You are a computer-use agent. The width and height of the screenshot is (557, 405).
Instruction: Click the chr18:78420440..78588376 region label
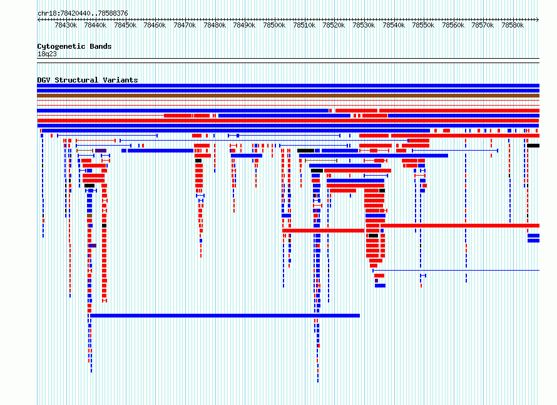83,13
